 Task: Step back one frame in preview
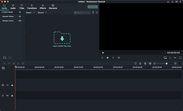click(102, 58)
